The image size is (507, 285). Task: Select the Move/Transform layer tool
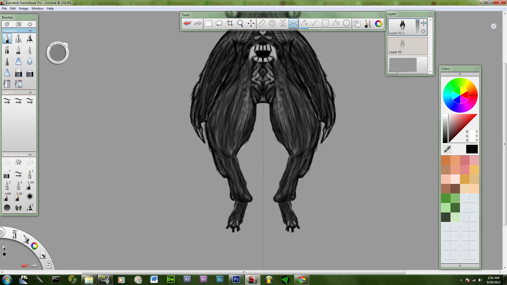point(251,23)
